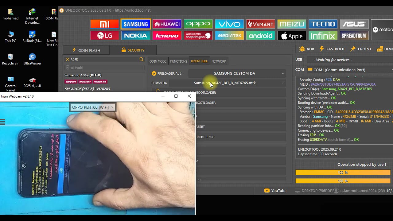Toggle the PRELOADER Auth checkbox

[154, 73]
